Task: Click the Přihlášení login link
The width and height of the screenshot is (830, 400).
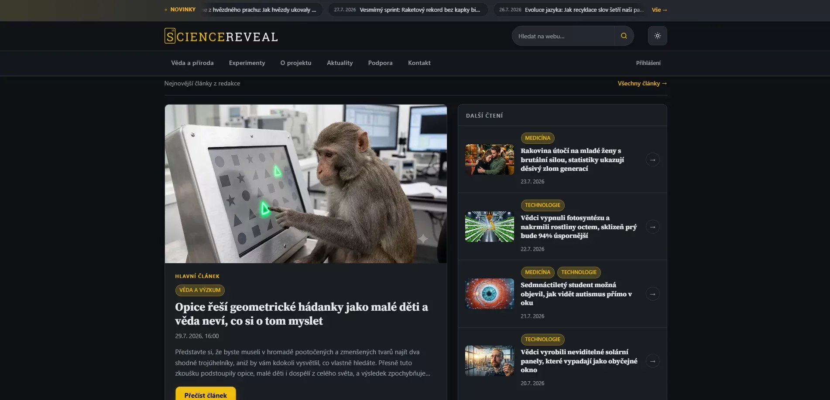Action: 648,63
